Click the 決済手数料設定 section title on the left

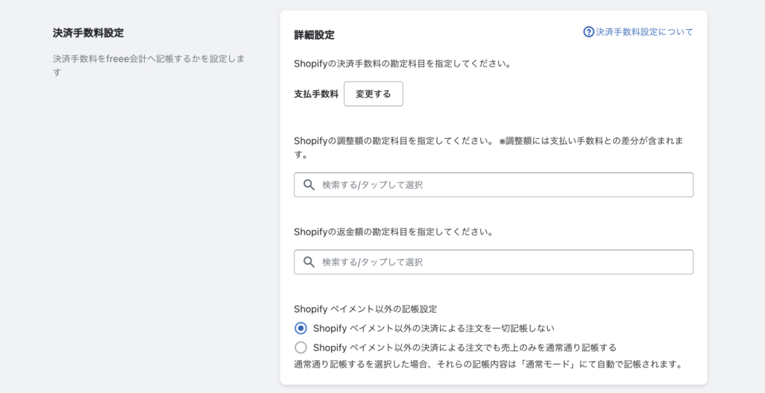click(x=88, y=33)
